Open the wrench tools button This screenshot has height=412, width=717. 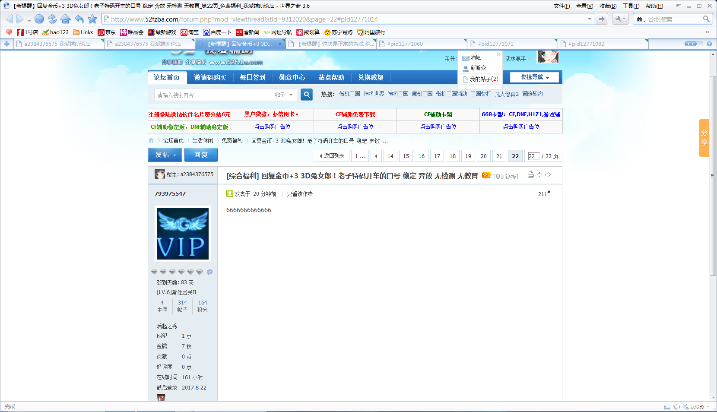(x=620, y=19)
